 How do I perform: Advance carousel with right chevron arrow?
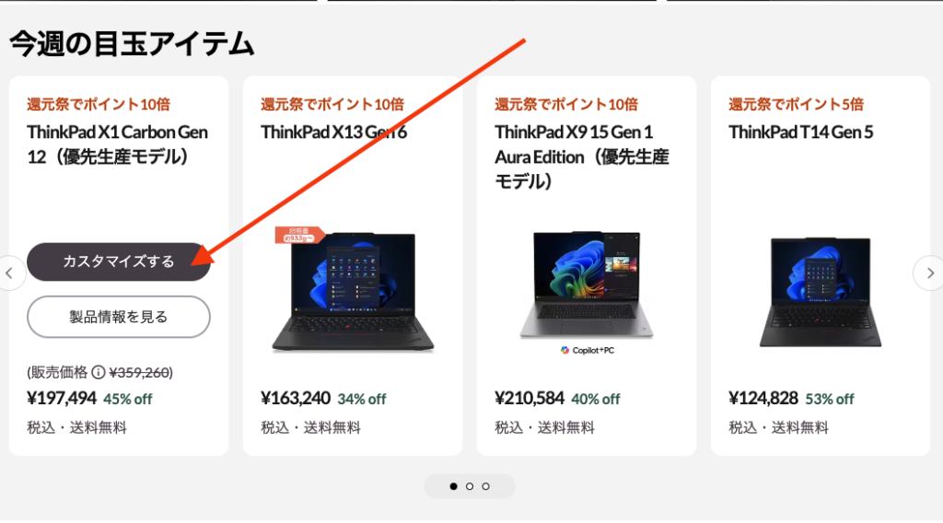point(929,273)
